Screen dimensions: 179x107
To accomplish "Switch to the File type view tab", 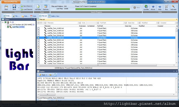I will 16,16.
